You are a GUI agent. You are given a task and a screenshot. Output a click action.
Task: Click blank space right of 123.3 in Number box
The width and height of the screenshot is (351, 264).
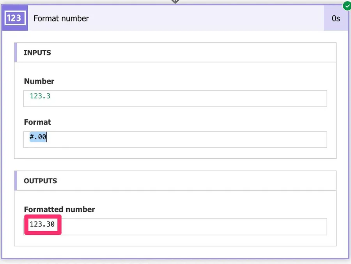pyautogui.click(x=187, y=98)
